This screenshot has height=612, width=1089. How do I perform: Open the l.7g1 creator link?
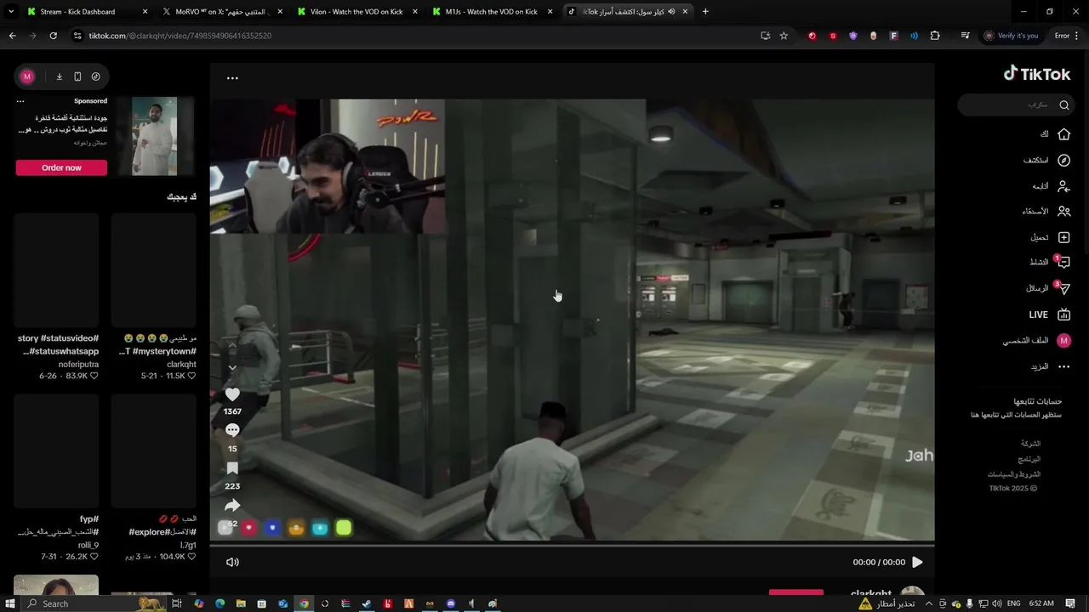(188, 545)
